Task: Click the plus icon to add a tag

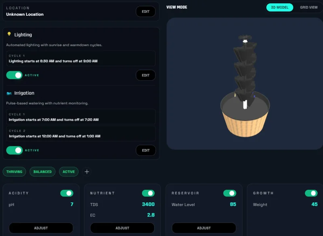Action: coord(86,171)
